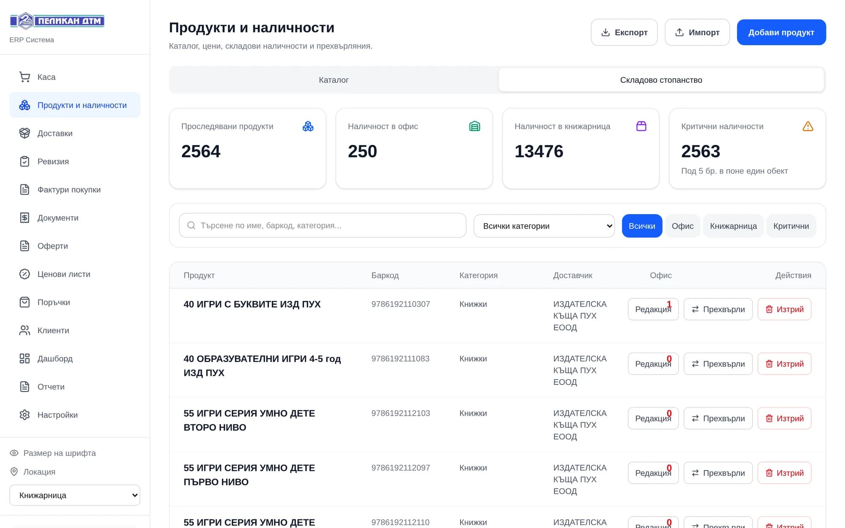Click the Размер на шрифта eye icon

pos(14,453)
